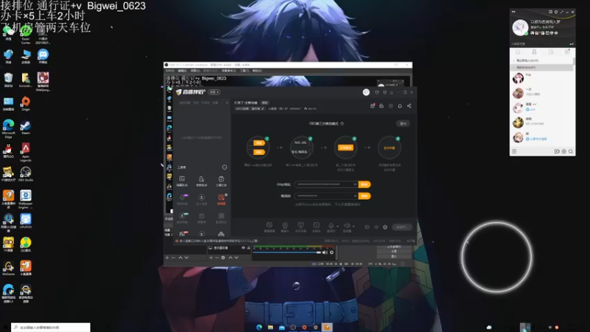
Task: Click the exit button for OBS third-party mode
Action: (x=403, y=123)
